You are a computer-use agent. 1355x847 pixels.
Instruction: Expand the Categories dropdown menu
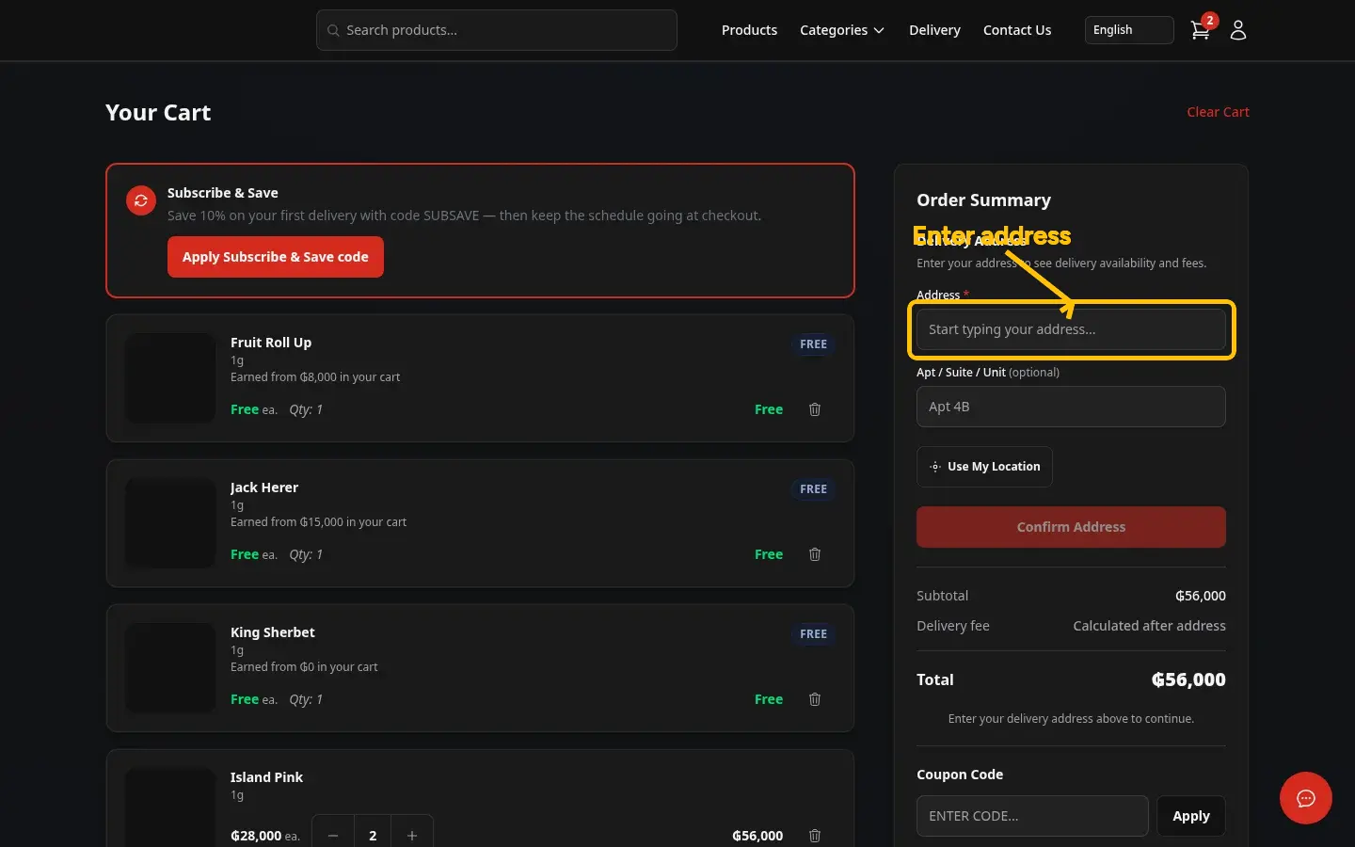[x=842, y=30]
